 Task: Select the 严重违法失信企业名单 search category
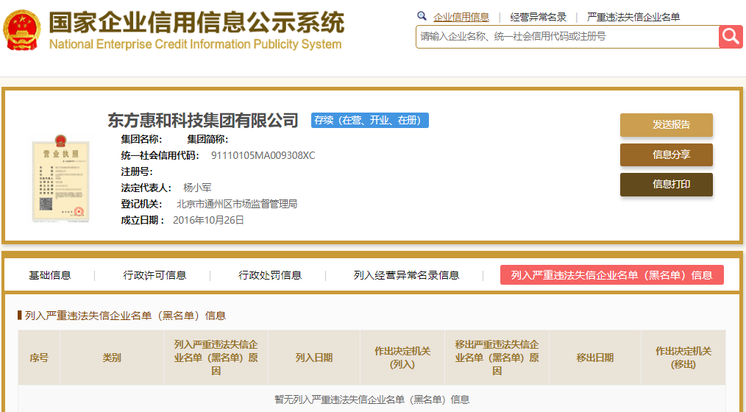(x=633, y=17)
